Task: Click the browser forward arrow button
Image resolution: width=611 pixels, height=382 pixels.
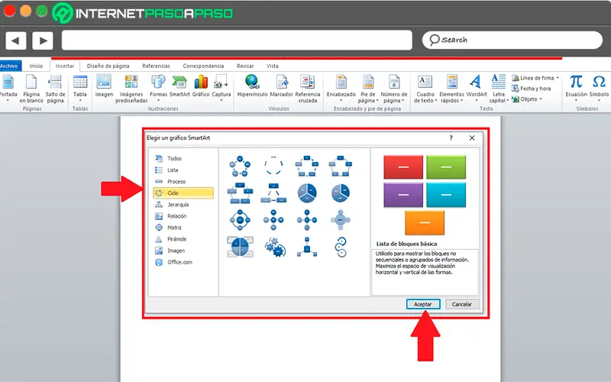Action: 43,40
